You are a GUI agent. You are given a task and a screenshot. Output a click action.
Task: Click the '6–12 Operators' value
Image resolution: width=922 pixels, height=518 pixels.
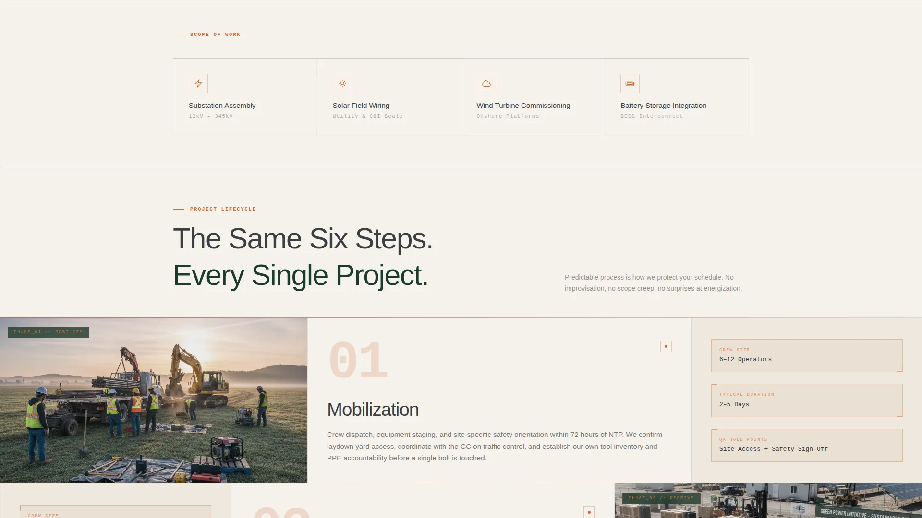point(745,359)
